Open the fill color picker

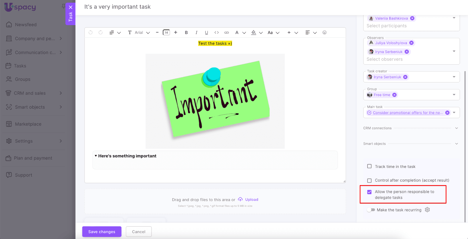pos(254,32)
